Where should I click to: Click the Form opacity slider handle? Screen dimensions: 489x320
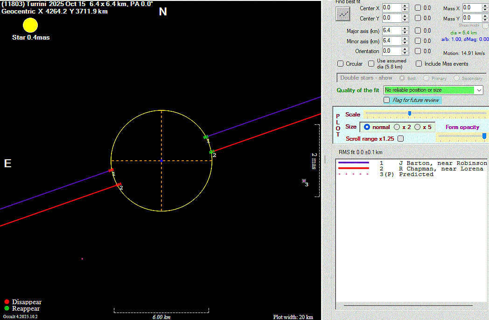tap(484, 135)
